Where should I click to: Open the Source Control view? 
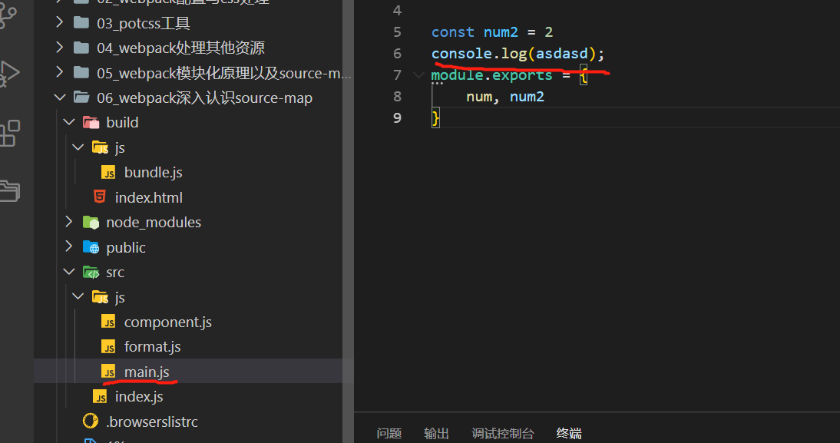[x=6, y=15]
